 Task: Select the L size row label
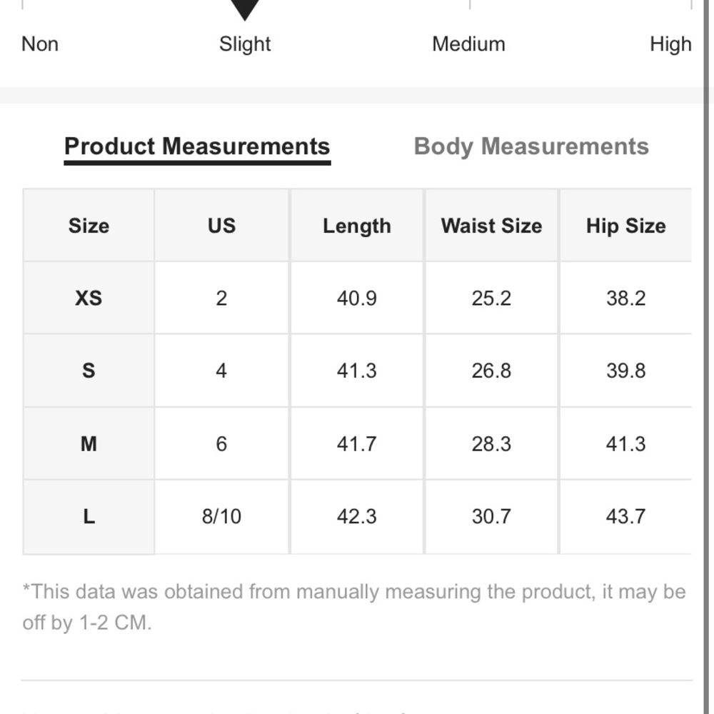[89, 516]
